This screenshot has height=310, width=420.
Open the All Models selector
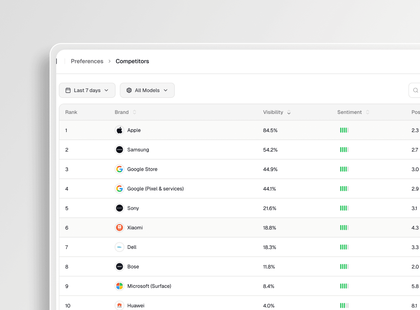tap(147, 90)
